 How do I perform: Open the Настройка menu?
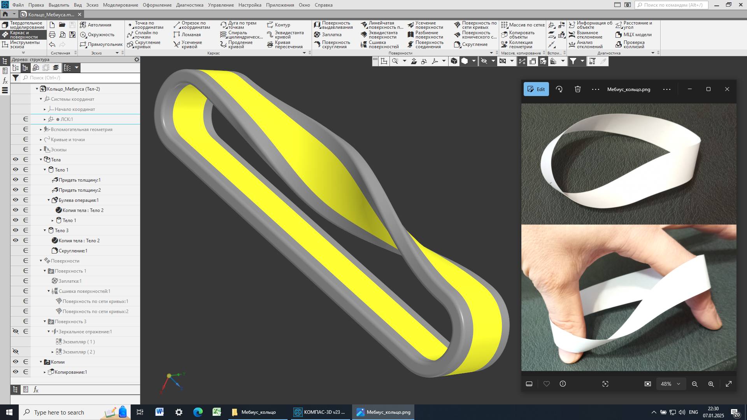tap(250, 5)
